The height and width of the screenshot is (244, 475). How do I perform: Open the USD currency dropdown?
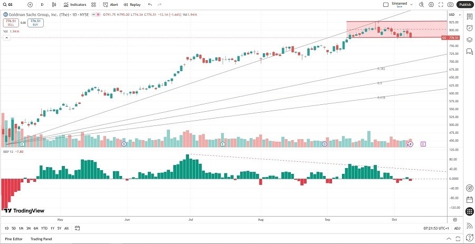454,14
